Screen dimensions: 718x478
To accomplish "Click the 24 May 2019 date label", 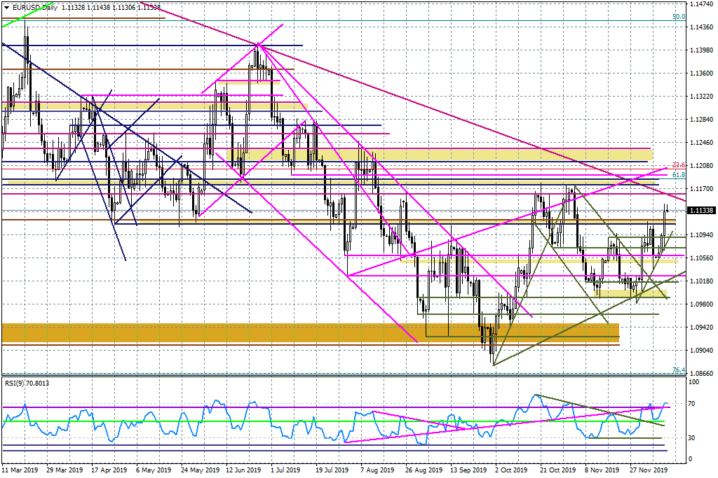I will (x=198, y=470).
